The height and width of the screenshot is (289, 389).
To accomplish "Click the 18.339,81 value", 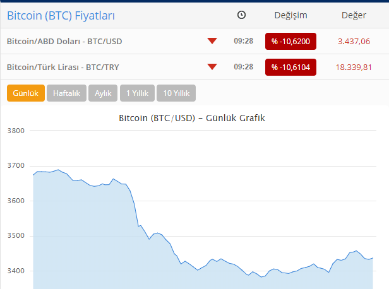I will (x=354, y=67).
